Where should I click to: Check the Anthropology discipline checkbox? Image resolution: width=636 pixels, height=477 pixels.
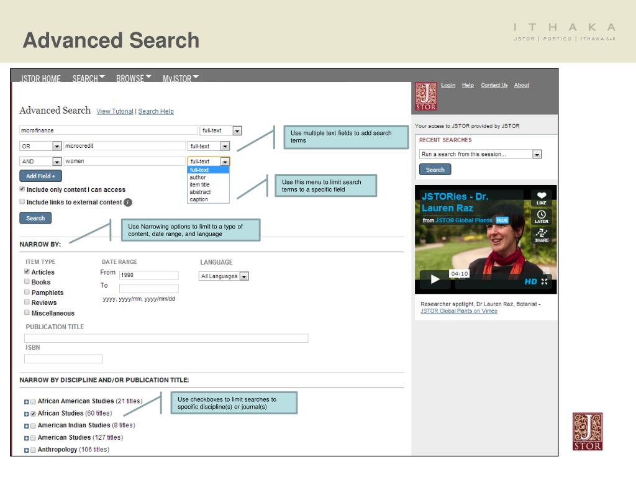point(34,450)
